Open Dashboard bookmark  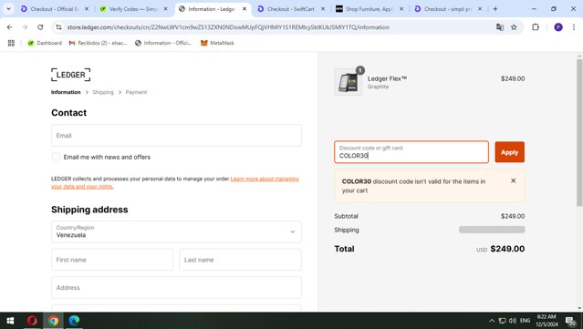pyautogui.click(x=45, y=43)
